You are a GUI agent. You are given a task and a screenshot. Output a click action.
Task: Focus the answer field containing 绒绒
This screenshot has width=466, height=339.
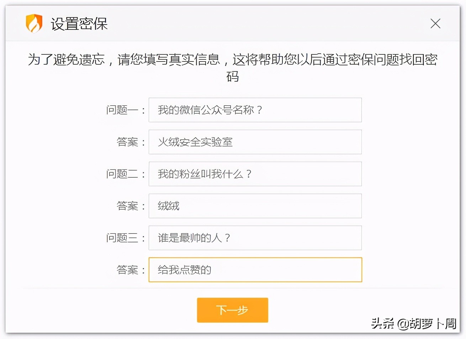click(255, 206)
